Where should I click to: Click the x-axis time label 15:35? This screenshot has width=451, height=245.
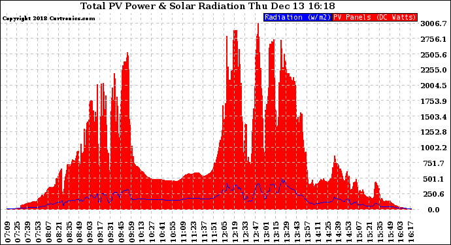pos(380,232)
